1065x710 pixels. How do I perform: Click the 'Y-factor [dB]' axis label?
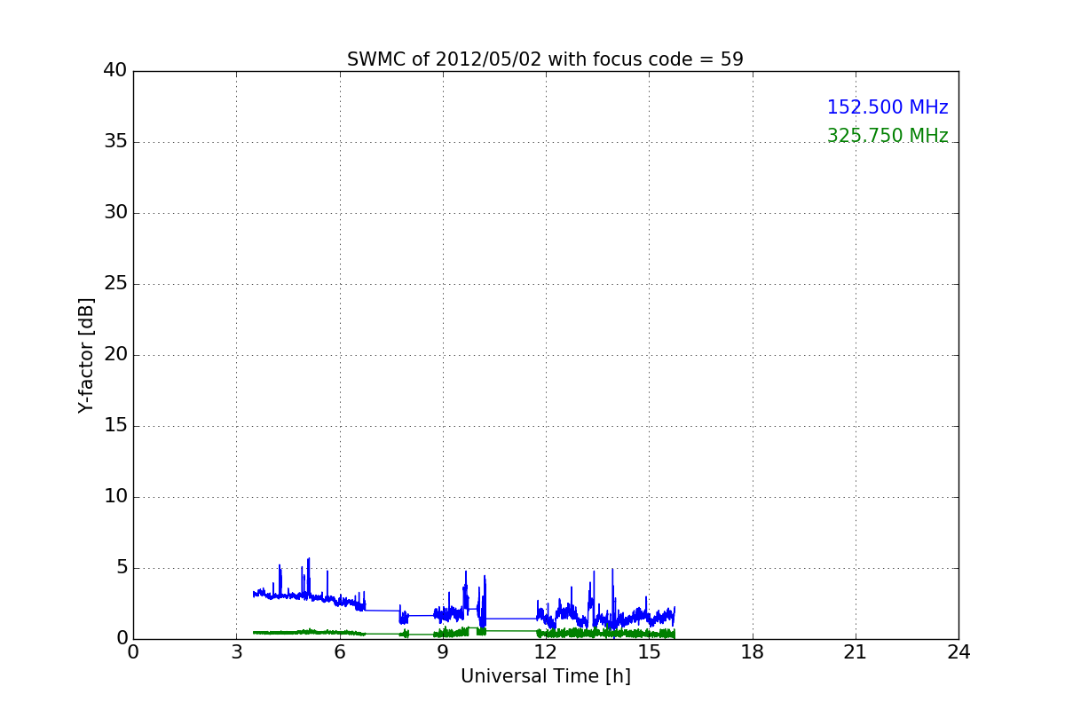86,355
